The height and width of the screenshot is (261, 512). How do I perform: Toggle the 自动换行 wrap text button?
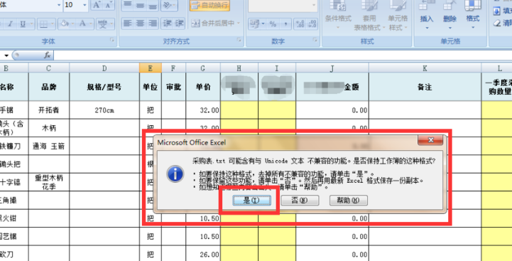point(209,5)
